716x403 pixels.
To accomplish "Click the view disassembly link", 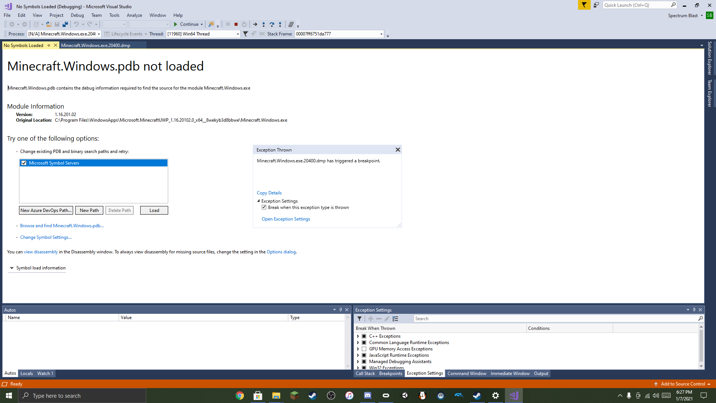I will [41, 252].
